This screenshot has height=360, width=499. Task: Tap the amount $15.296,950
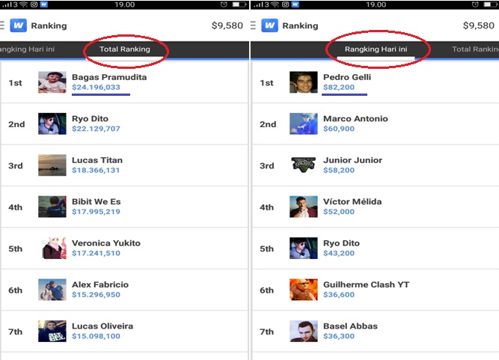(96, 295)
